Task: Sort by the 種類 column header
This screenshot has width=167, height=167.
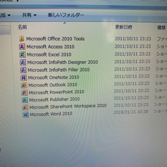Action: tap(161, 28)
